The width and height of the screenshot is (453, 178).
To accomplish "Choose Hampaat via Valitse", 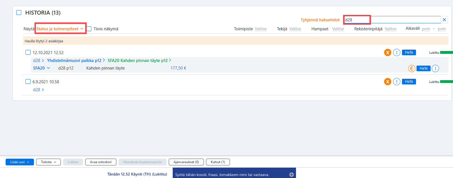I will [338, 29].
